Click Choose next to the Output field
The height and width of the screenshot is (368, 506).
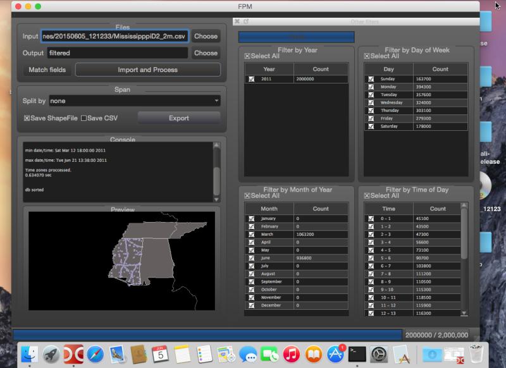(206, 53)
